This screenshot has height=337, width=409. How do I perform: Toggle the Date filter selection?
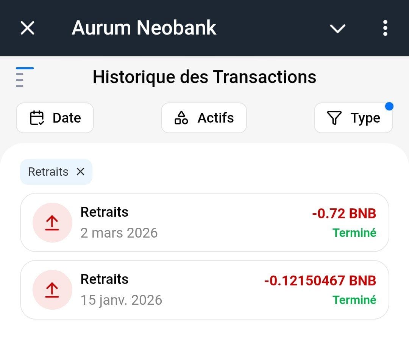55,118
